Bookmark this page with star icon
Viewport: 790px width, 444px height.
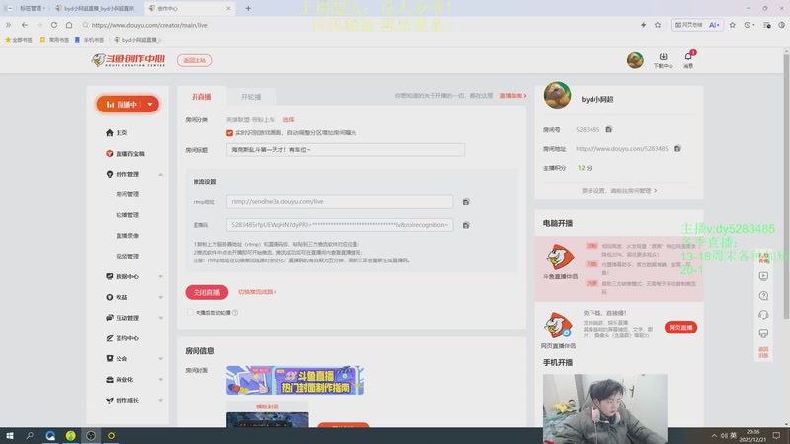point(658,25)
